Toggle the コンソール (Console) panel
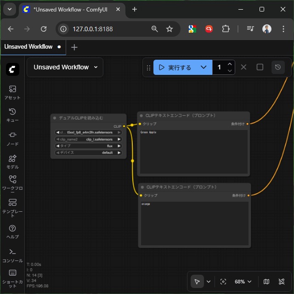Viewport: 294px width, 294px height. click(12, 255)
